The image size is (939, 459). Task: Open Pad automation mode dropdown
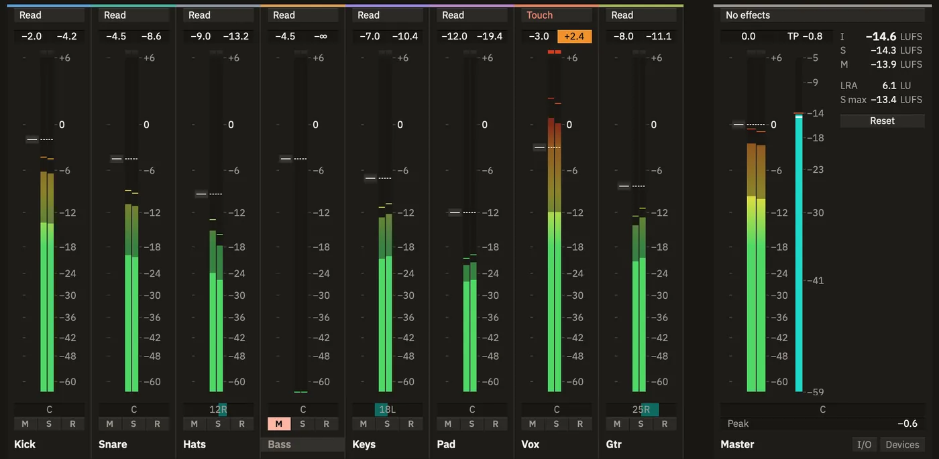coord(472,15)
